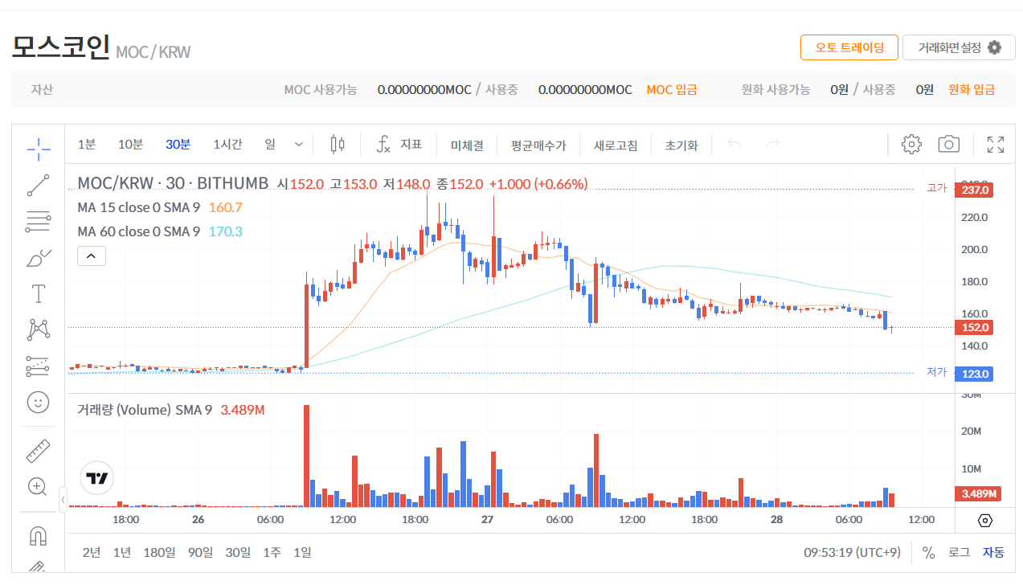Select the trend line drawing tool
The width and height of the screenshot is (1023, 585).
pos(38,186)
